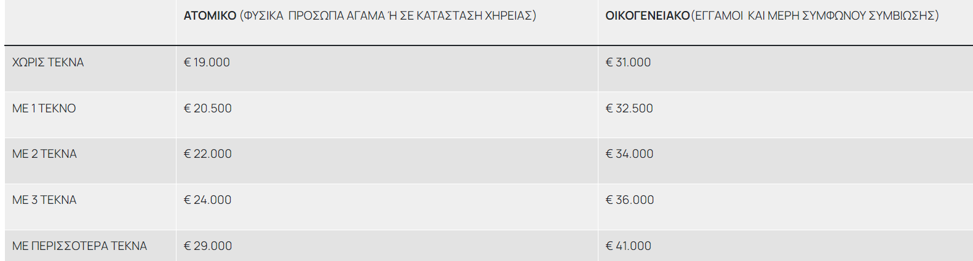Click the € 22.000 amount cell
Image resolution: width=973 pixels, height=261 pixels.
tap(207, 154)
